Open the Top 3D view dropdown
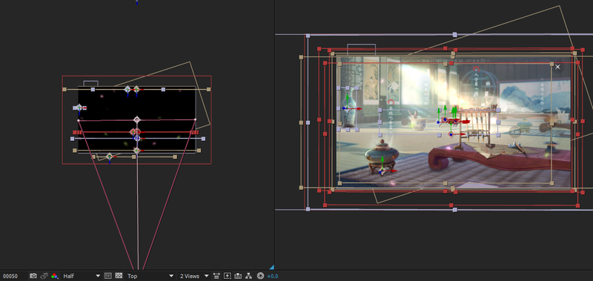The height and width of the screenshot is (281, 593). [x=150, y=276]
